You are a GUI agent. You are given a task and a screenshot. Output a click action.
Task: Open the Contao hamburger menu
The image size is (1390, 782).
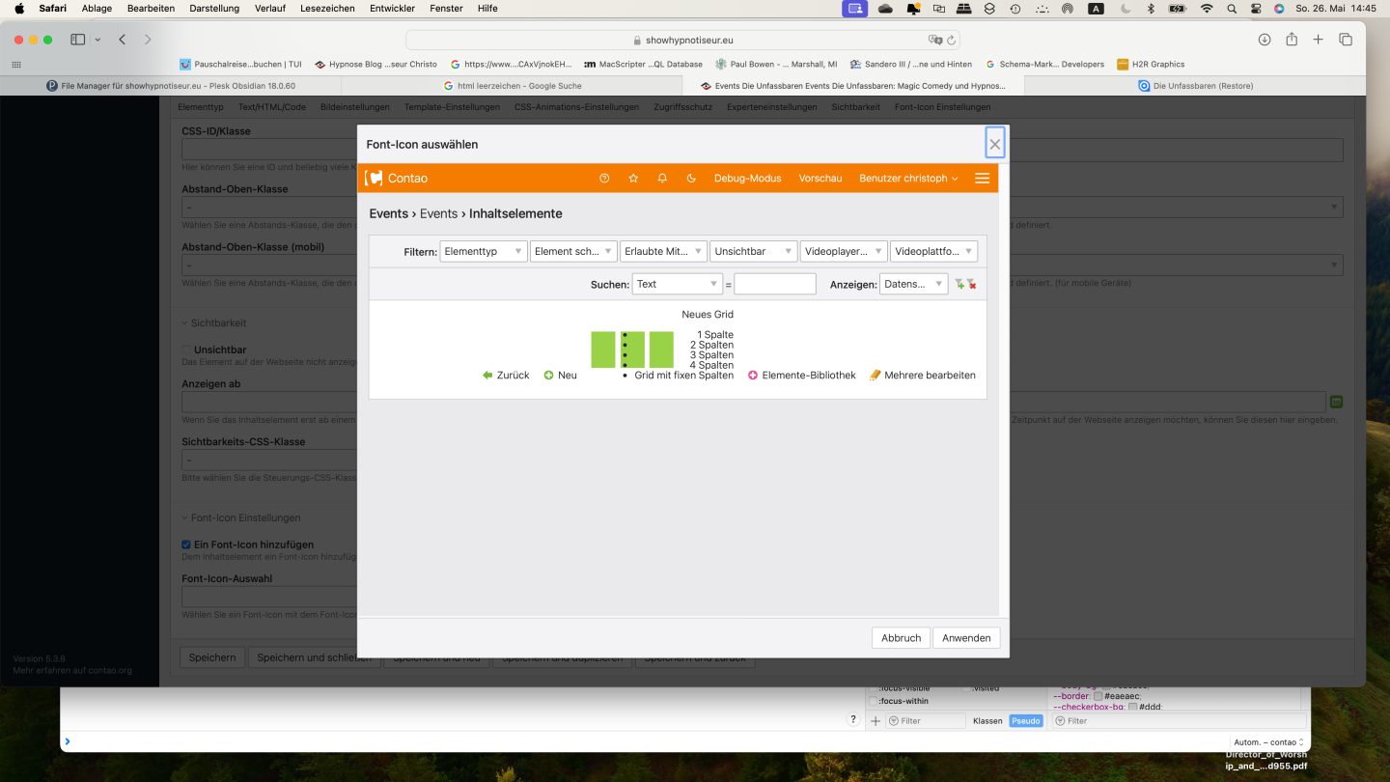[x=982, y=179]
